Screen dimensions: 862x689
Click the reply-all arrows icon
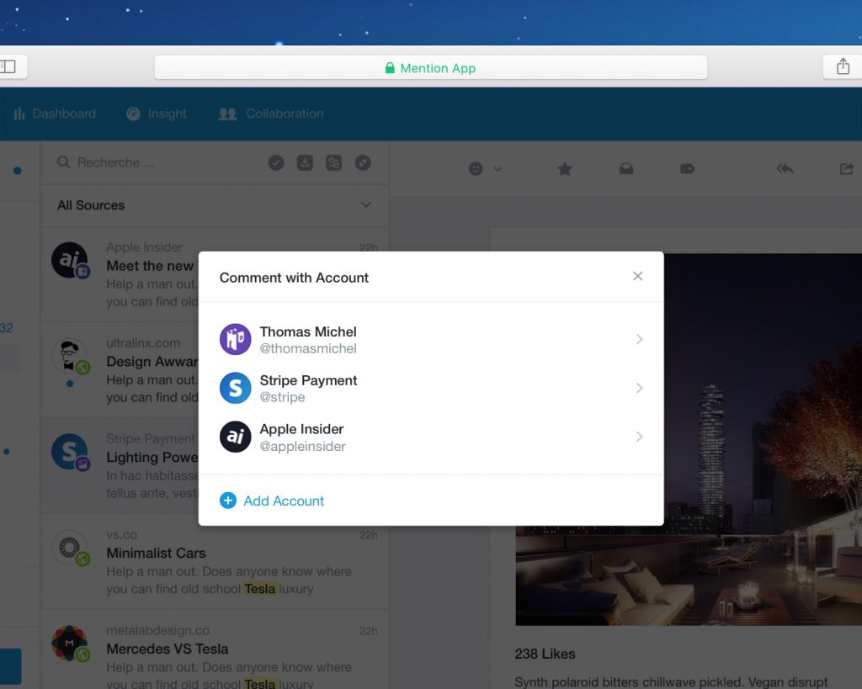point(785,169)
